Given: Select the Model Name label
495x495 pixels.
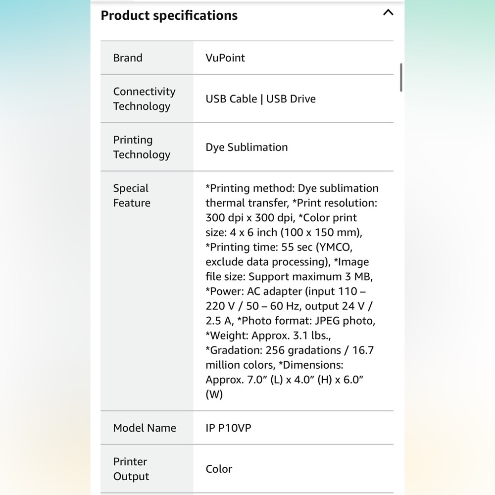Looking at the screenshot, I should tap(145, 428).
